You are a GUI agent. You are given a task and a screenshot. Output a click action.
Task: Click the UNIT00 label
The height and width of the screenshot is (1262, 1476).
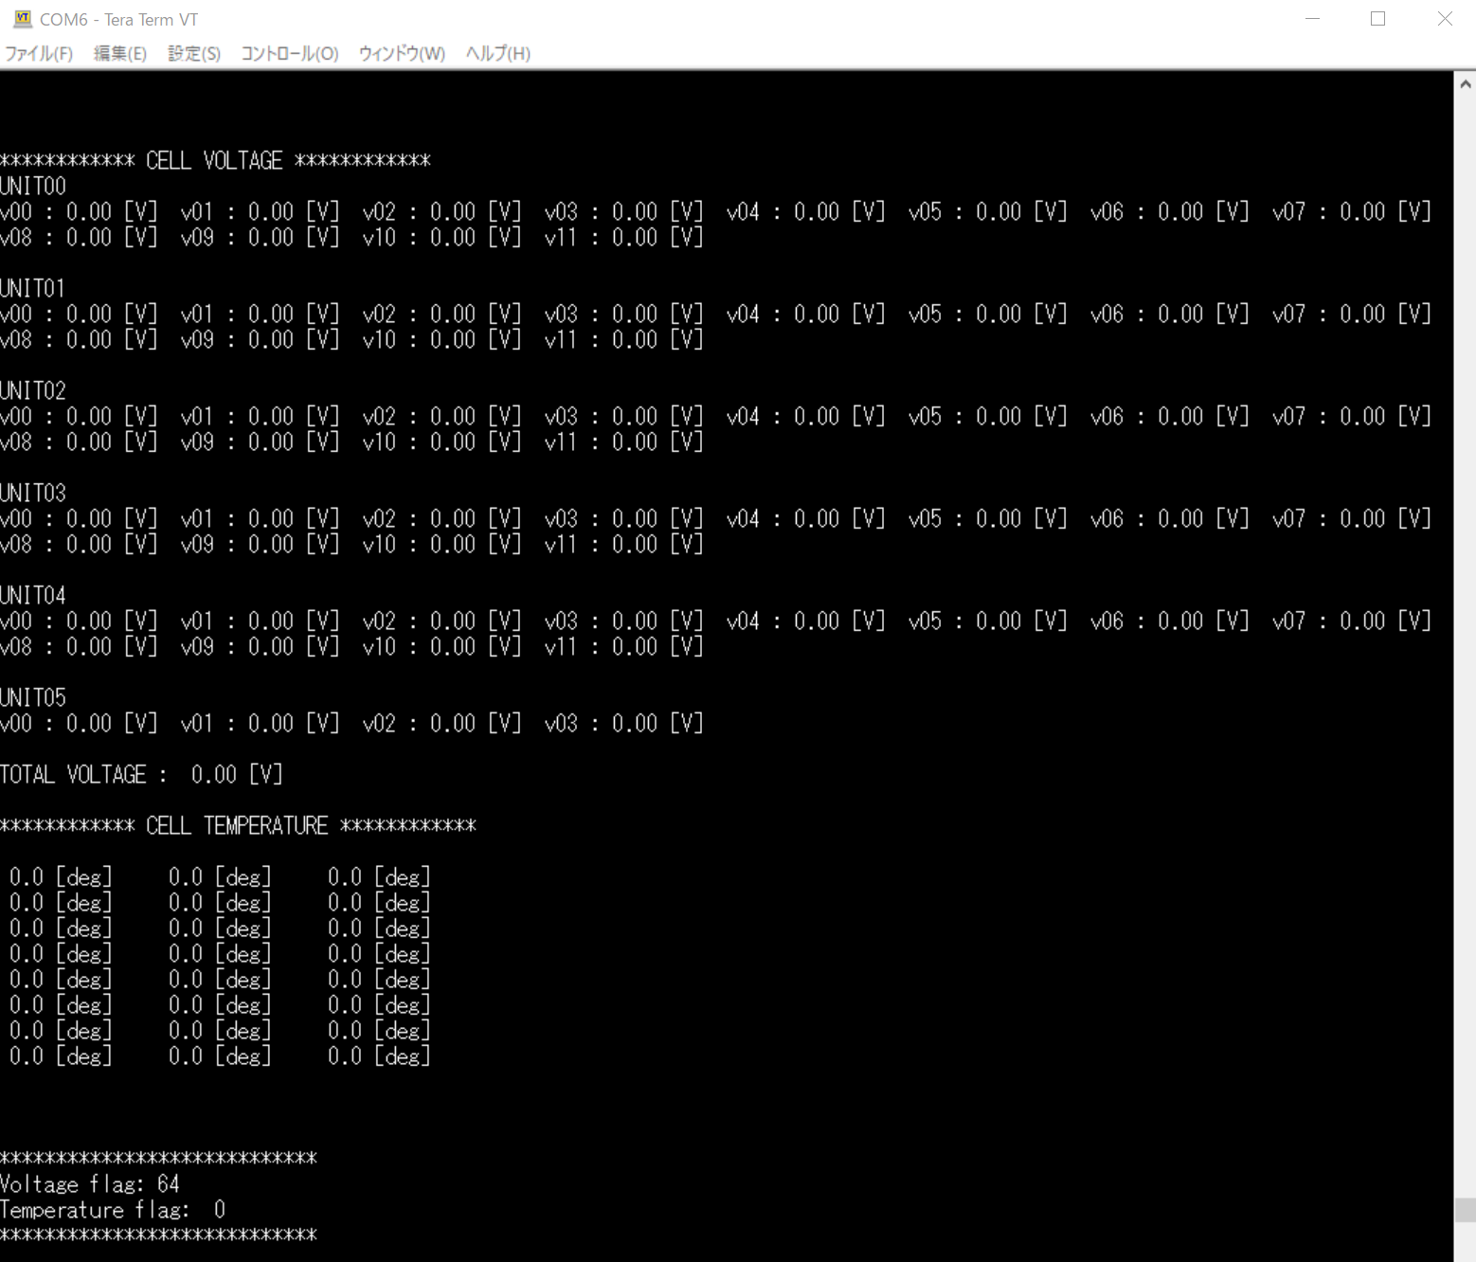tap(33, 186)
